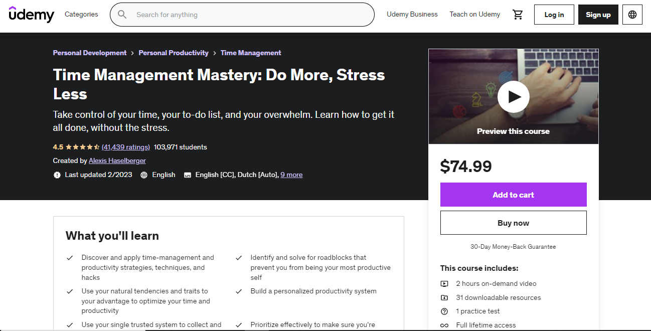Open Udemy Business link
Image resolution: width=651 pixels, height=331 pixels.
pos(412,14)
